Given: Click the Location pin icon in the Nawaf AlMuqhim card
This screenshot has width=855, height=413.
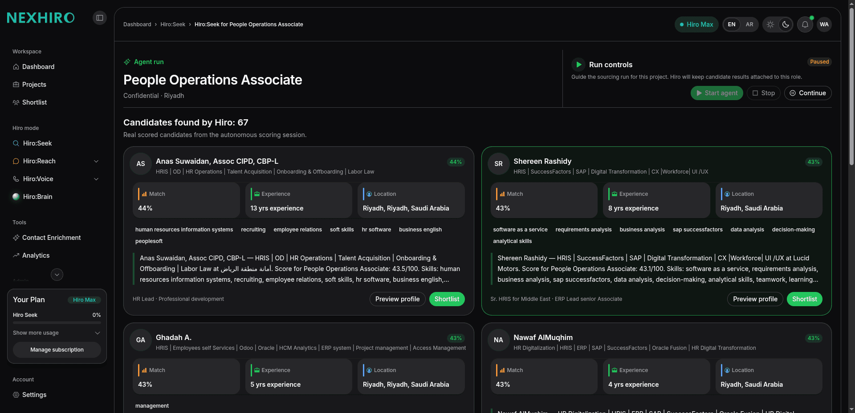Looking at the screenshot, I should 727,370.
